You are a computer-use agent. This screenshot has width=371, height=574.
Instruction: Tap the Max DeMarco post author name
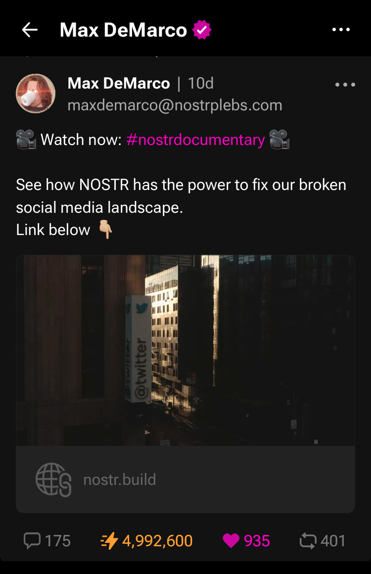[x=119, y=84]
